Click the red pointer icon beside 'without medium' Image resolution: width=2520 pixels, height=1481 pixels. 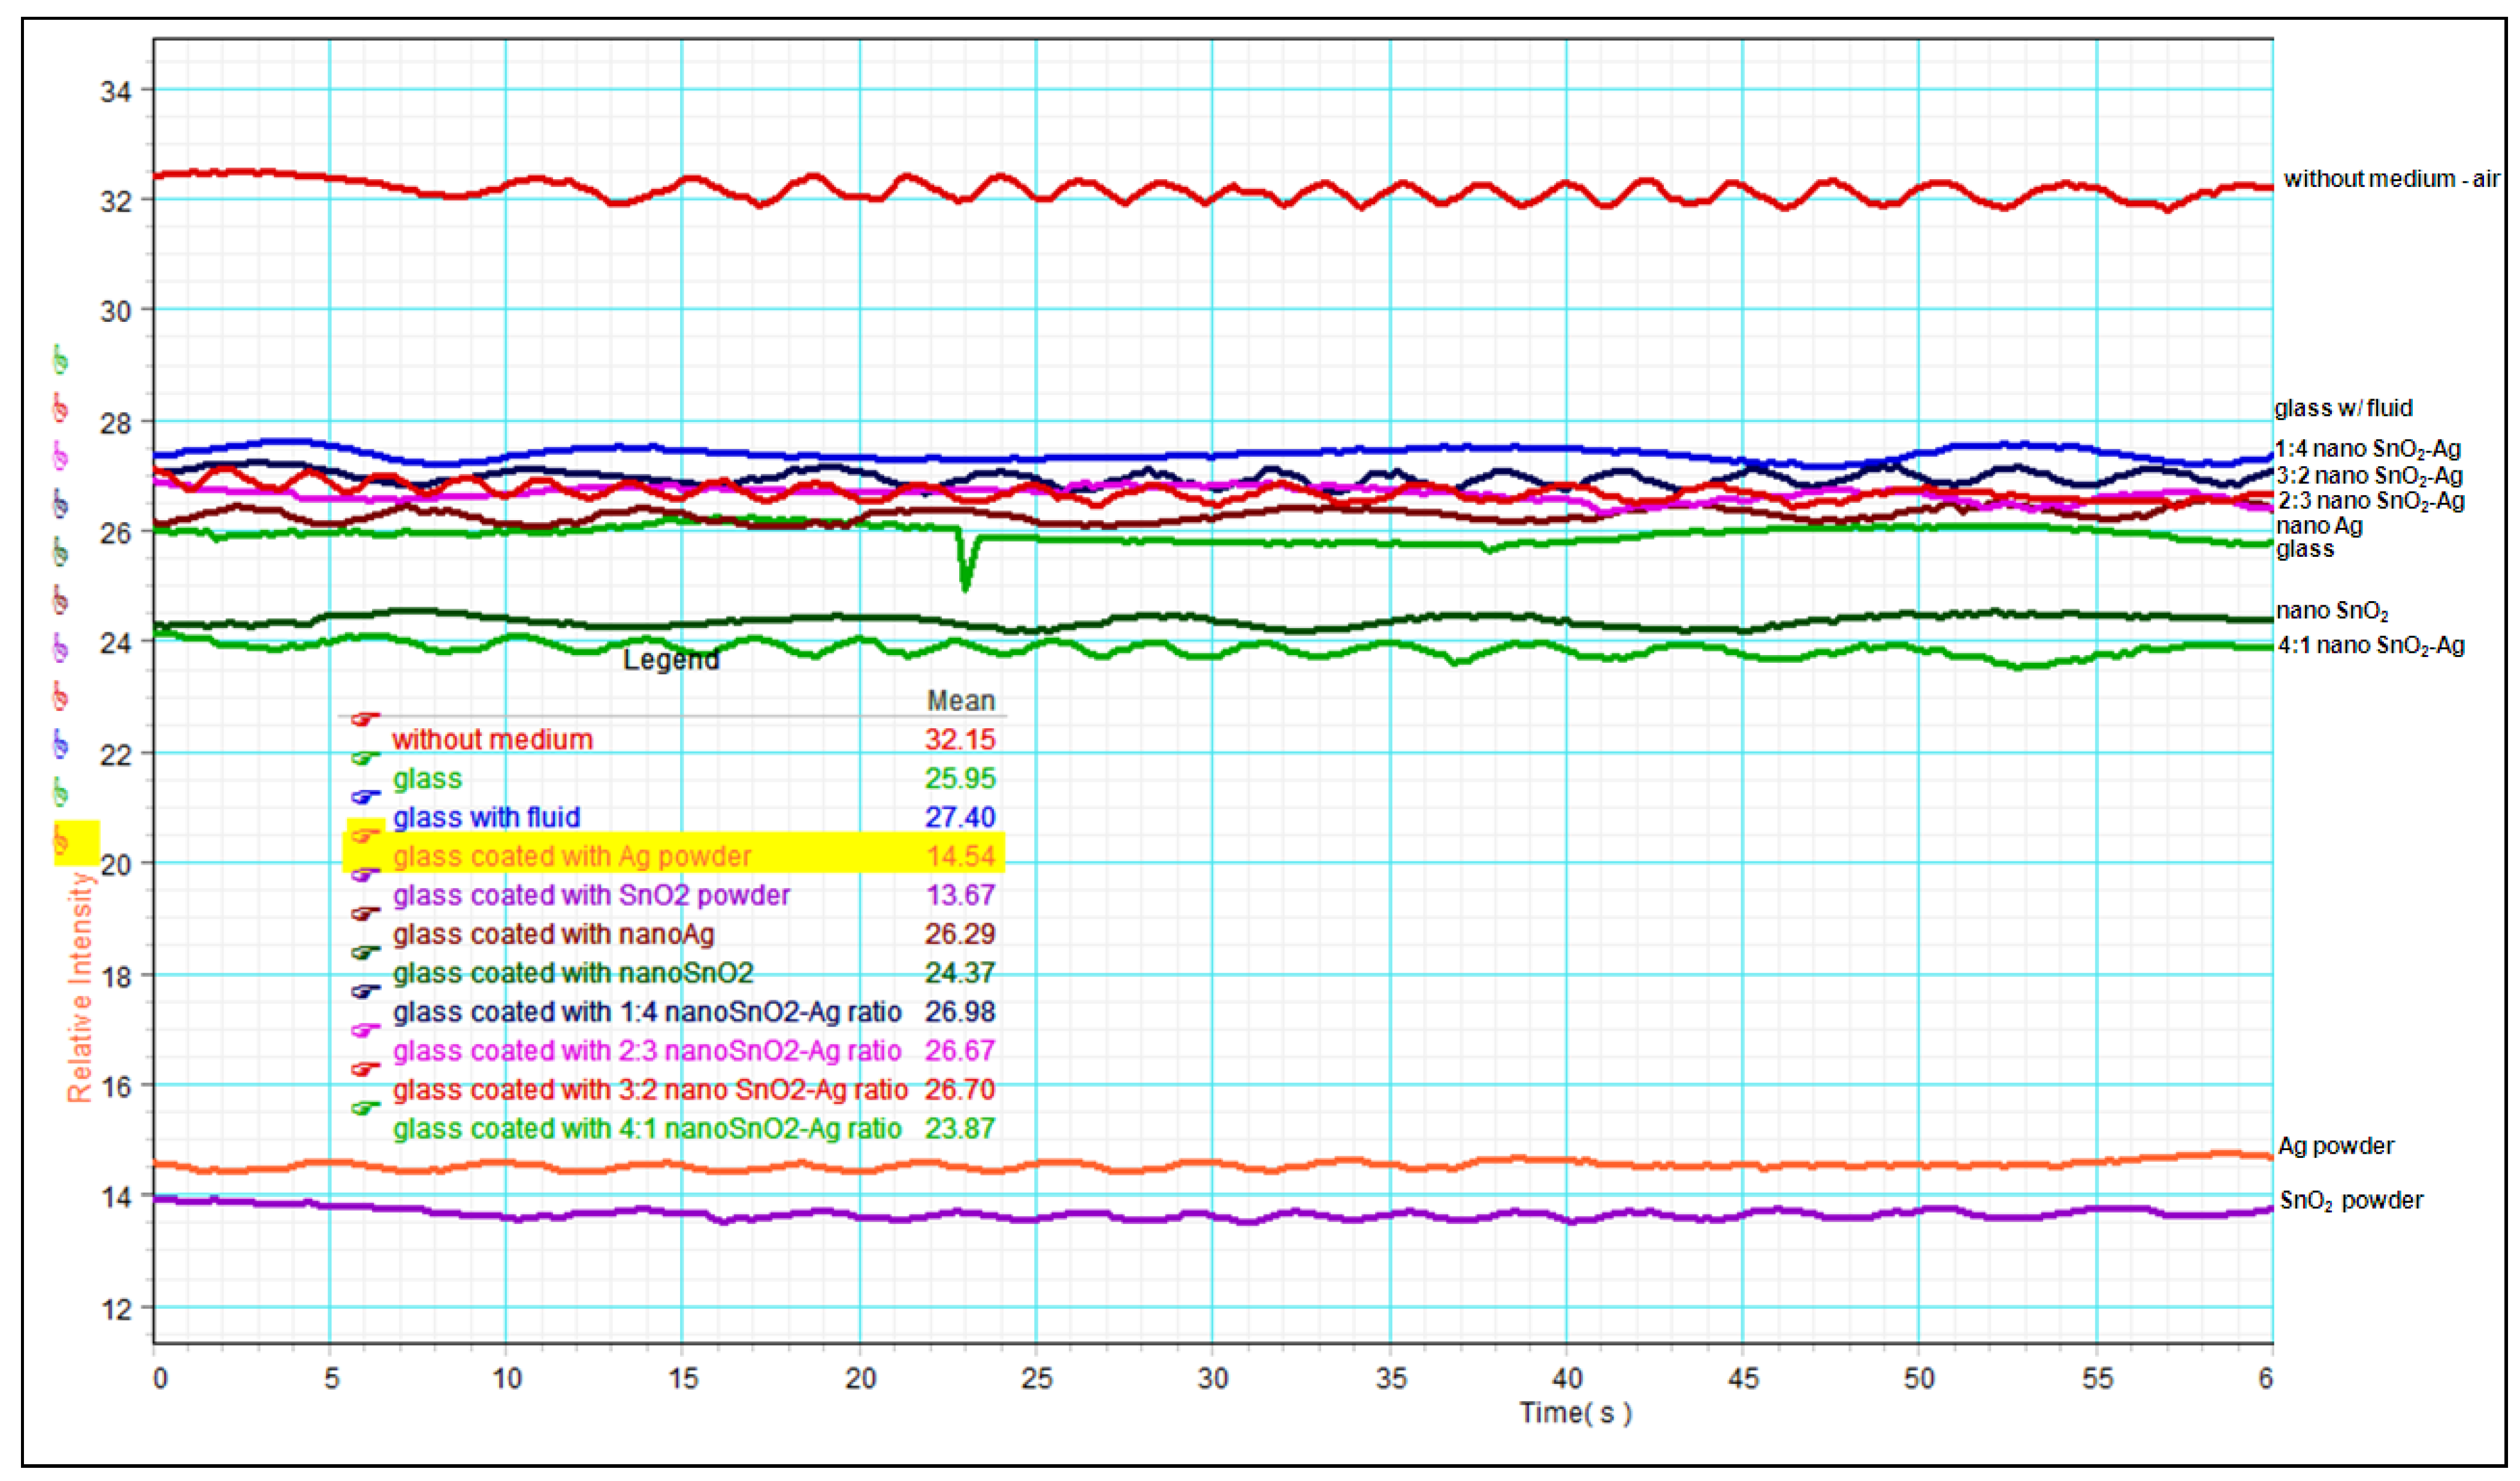coord(365,719)
